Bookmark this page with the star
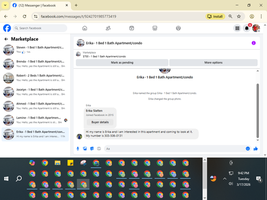 tap(239, 17)
